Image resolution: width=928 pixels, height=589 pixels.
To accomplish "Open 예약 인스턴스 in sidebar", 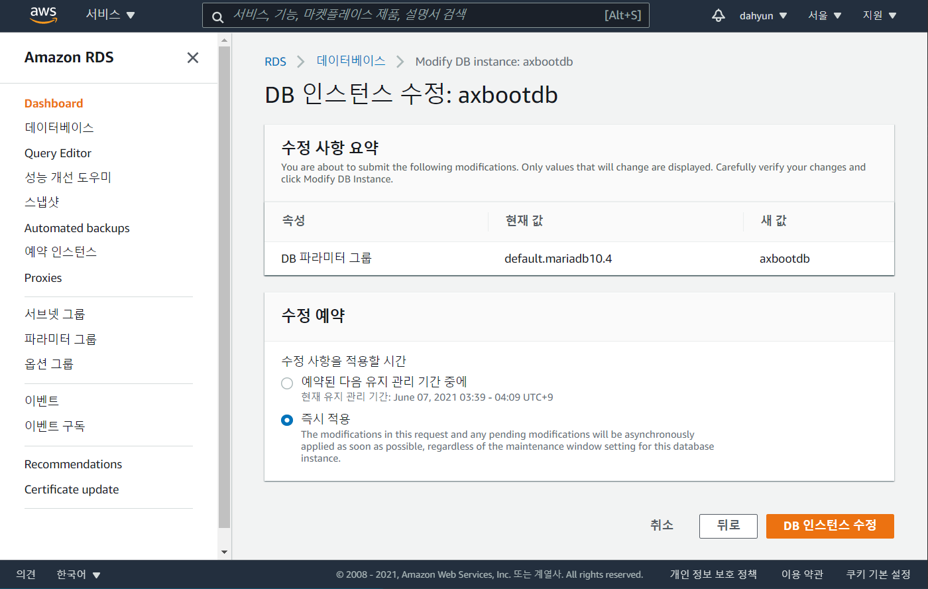I will point(60,252).
